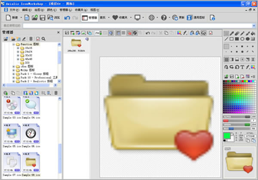Click the 256x256 RGBA format thumbnail
This screenshot has width=258, height=180.
pyautogui.click(x=76, y=45)
